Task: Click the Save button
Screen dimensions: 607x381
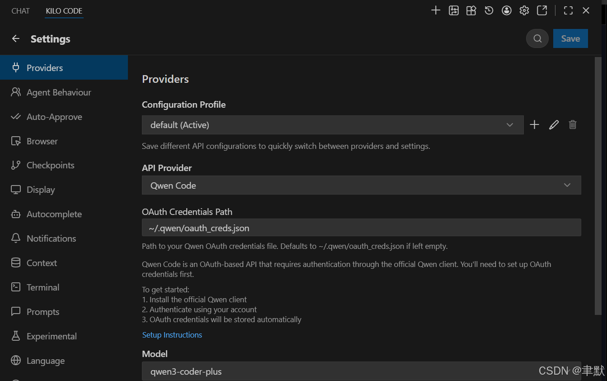Action: 570,38
